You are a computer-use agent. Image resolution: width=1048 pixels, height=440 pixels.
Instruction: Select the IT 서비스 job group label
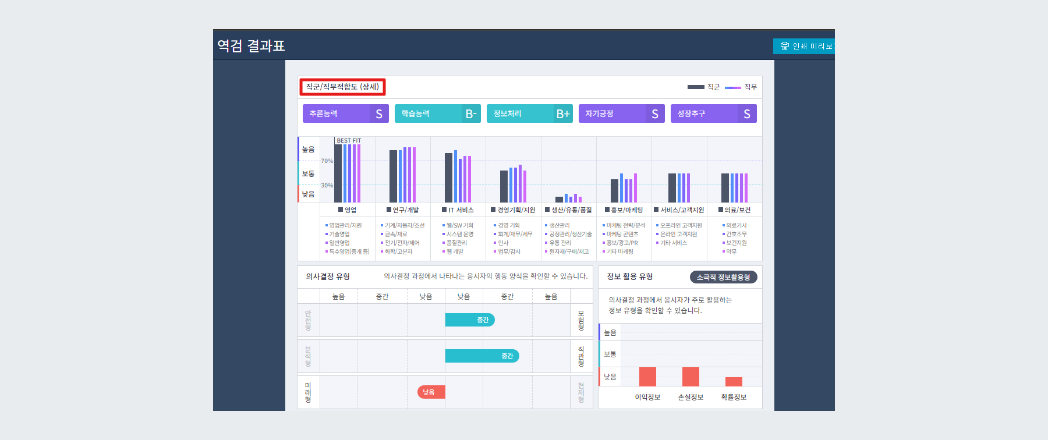pyautogui.click(x=458, y=210)
